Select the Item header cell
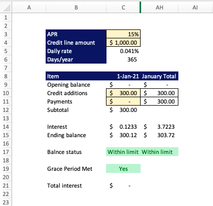Screen dimensions: 213x206 (76, 76)
